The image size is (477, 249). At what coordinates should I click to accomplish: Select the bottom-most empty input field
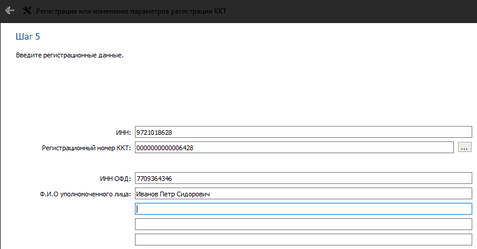(x=303, y=240)
